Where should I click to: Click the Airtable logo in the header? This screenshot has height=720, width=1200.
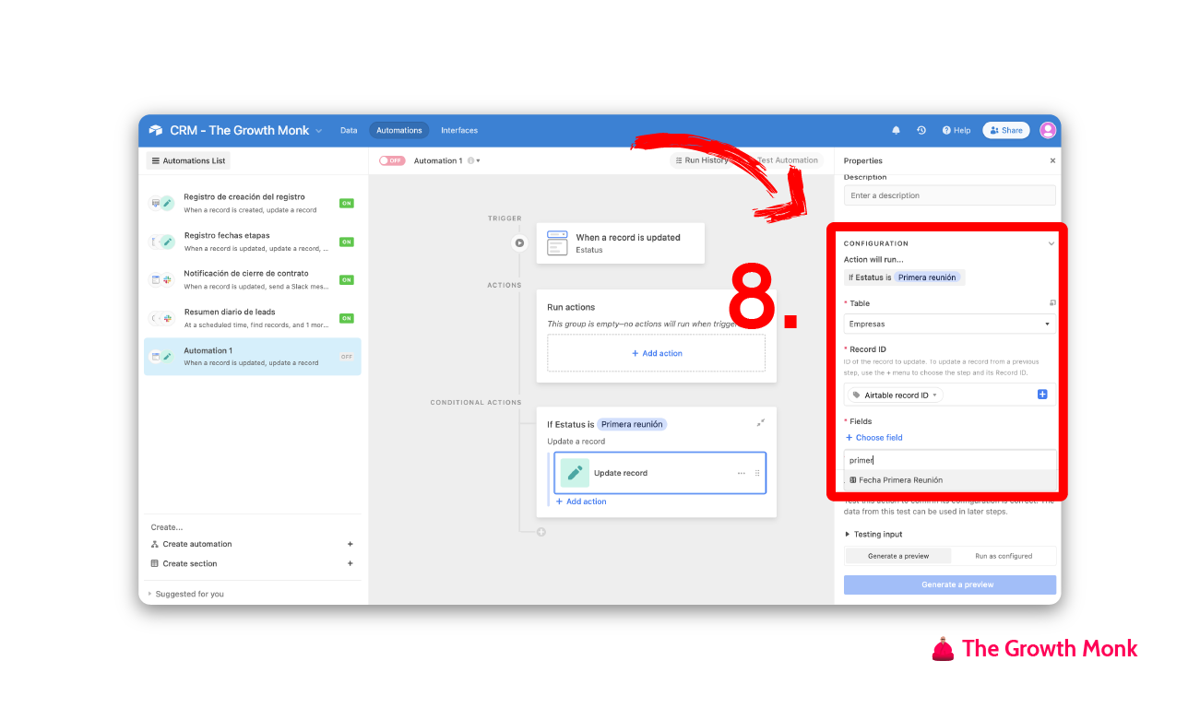pos(155,131)
